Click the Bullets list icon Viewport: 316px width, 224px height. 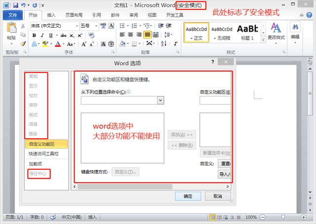(122, 26)
